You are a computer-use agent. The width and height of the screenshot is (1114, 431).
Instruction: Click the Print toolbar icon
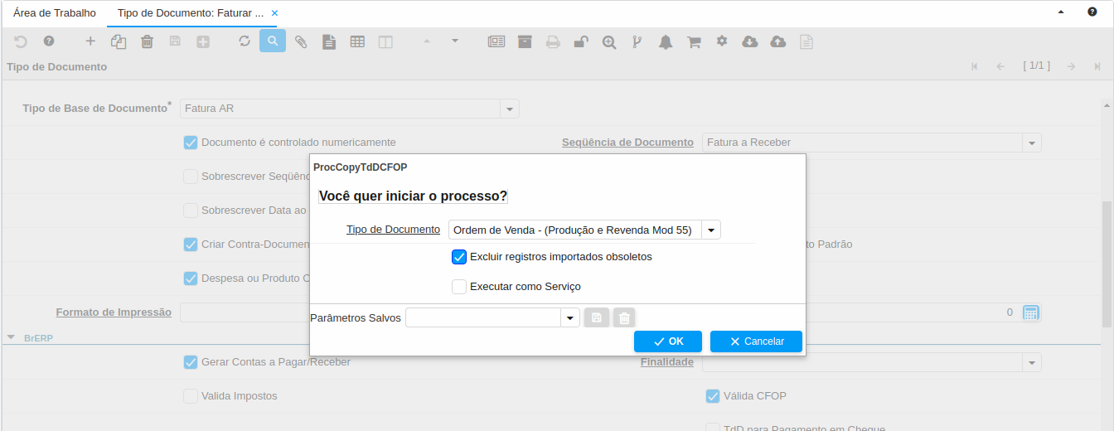553,41
